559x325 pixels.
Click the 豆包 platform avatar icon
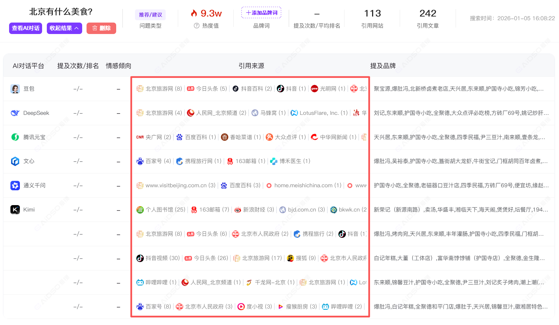(x=15, y=89)
